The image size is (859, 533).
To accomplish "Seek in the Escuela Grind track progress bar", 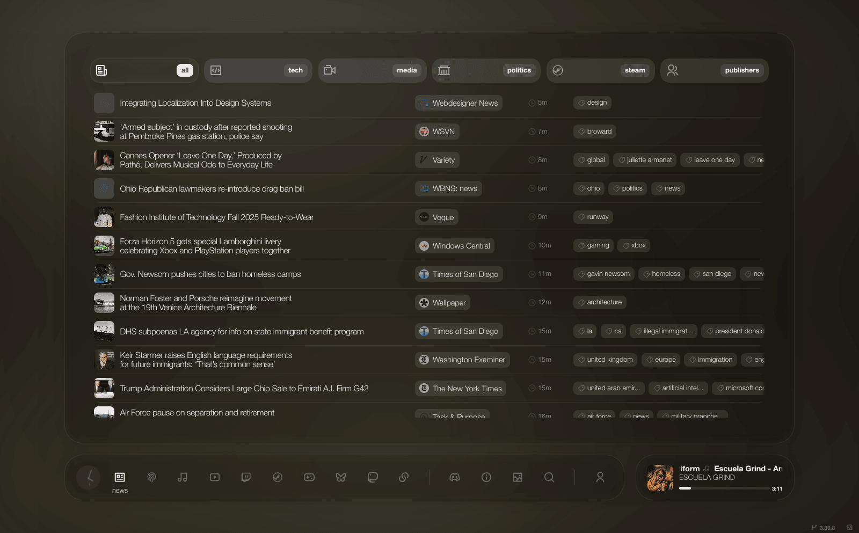I will (724, 488).
